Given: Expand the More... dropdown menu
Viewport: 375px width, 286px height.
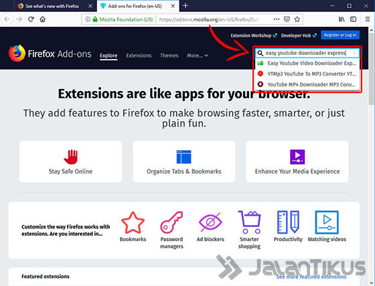Looking at the screenshot, I should point(198,56).
